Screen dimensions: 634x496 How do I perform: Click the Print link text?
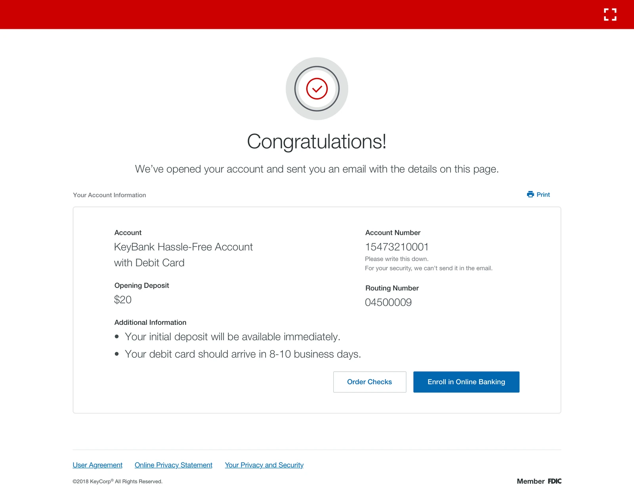point(543,195)
